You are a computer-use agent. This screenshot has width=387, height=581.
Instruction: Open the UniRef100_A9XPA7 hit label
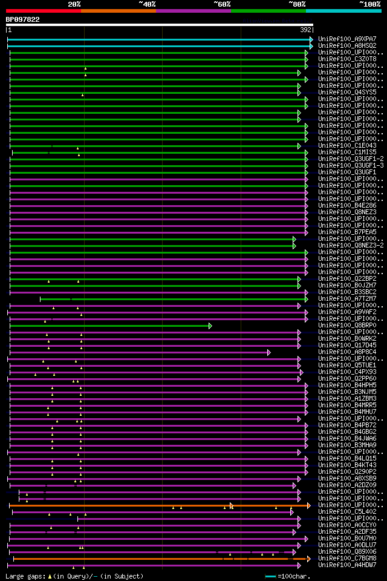(347, 39)
